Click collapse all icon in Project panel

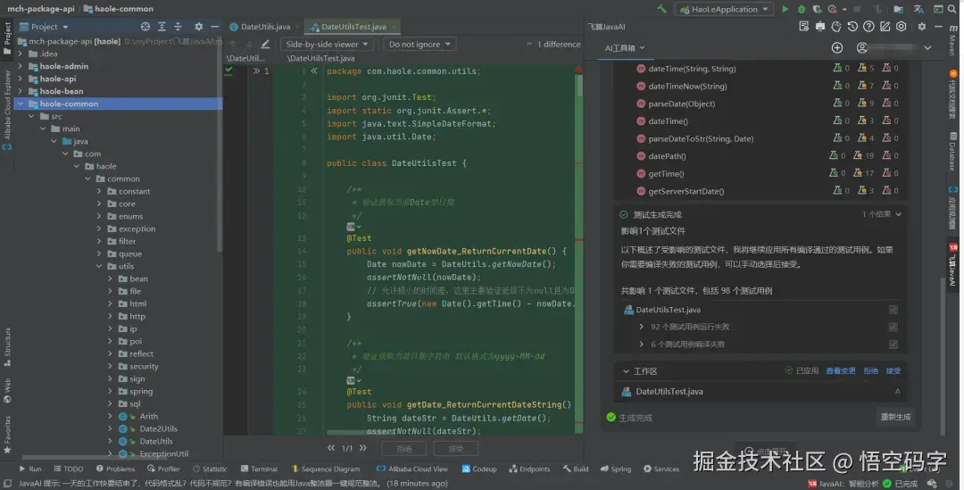(x=178, y=27)
